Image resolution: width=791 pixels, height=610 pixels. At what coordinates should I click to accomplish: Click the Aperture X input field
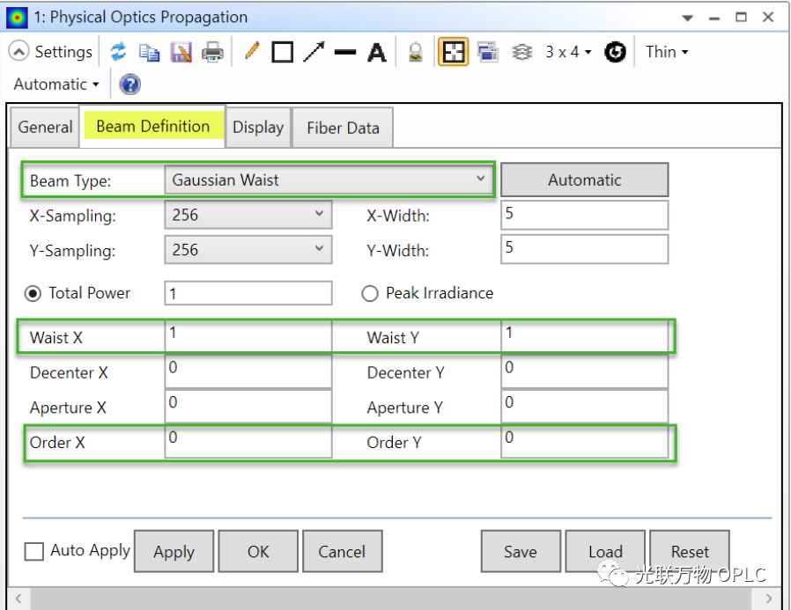tap(248, 407)
